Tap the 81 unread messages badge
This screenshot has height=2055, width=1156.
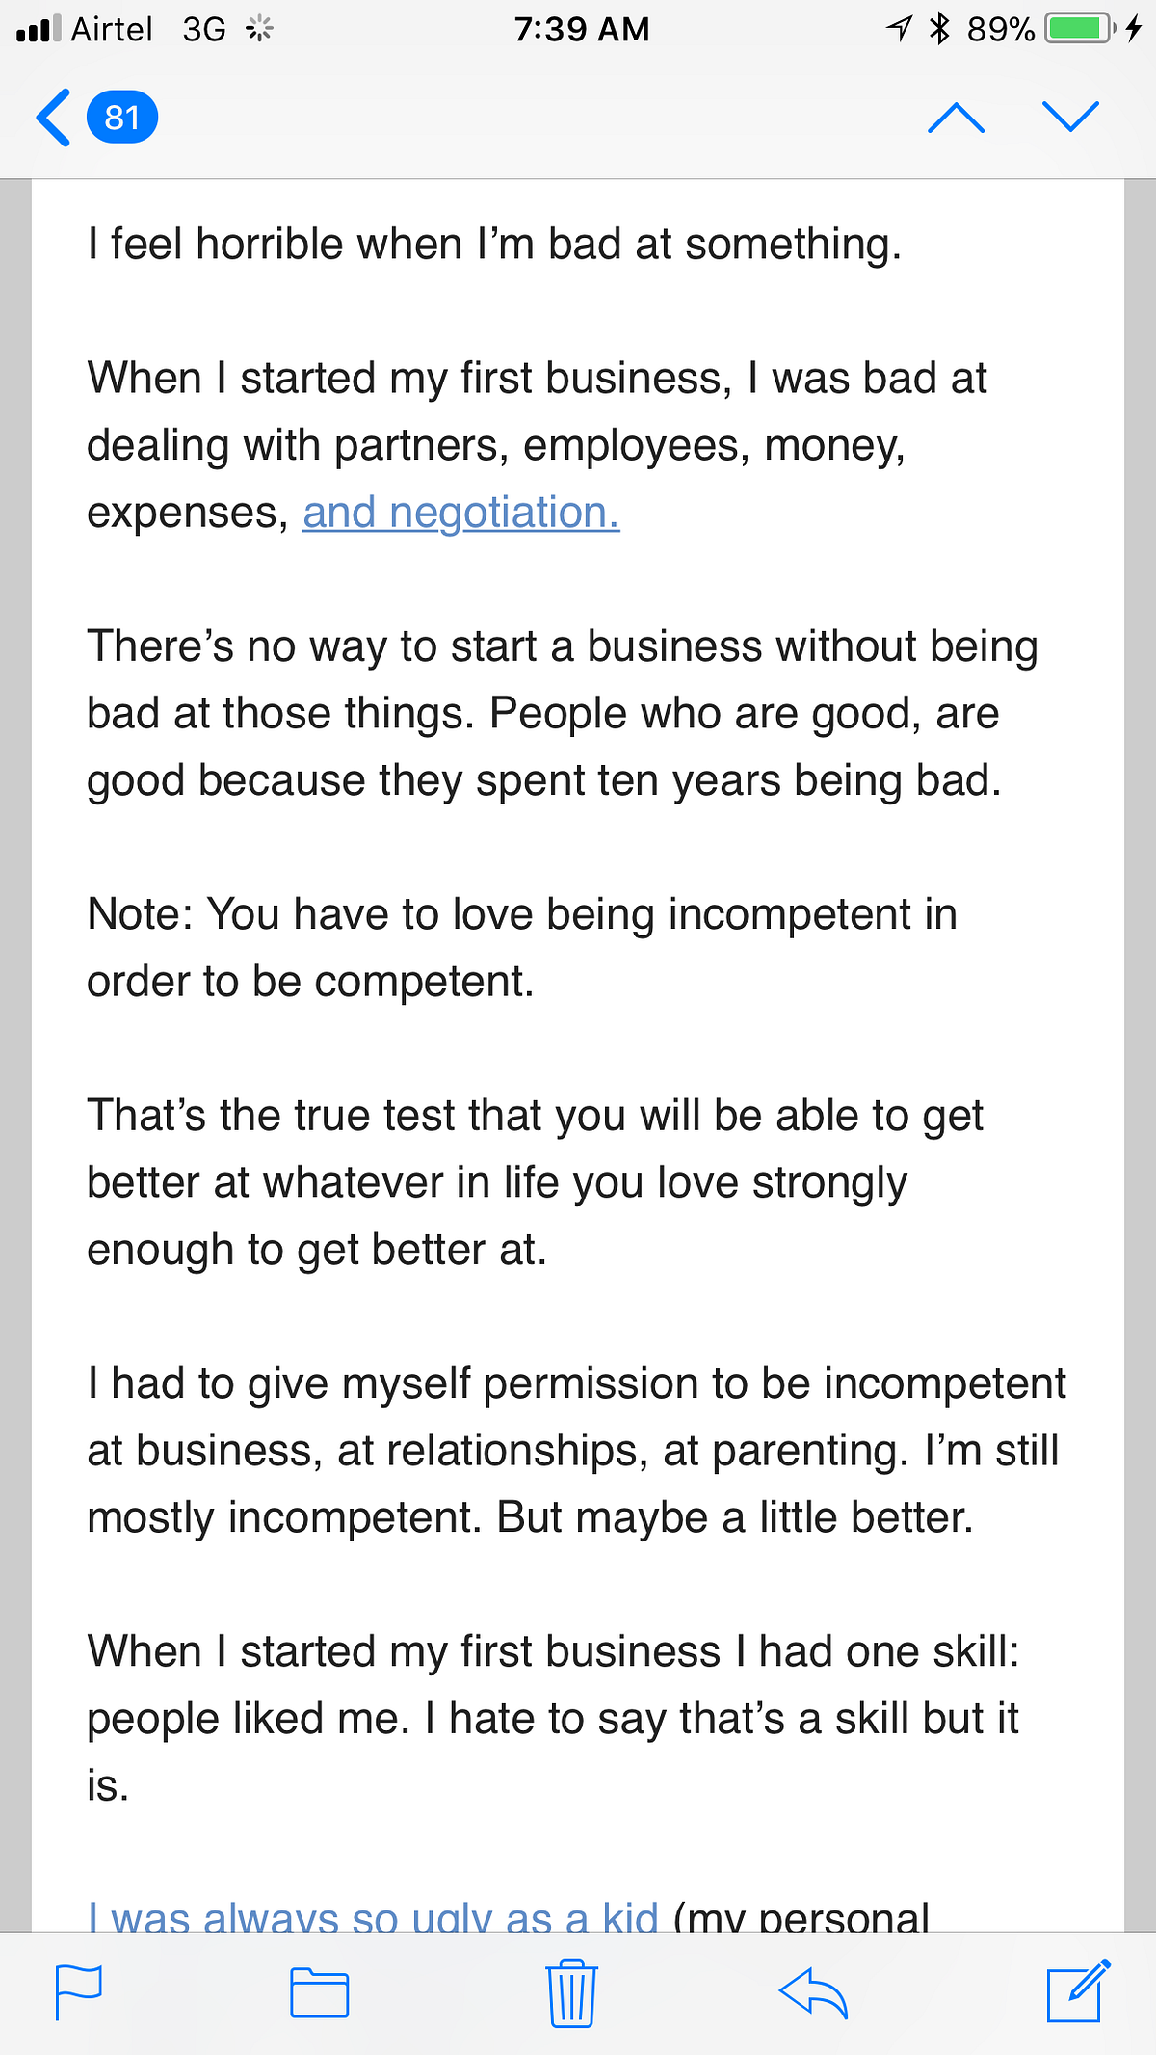pos(122,118)
